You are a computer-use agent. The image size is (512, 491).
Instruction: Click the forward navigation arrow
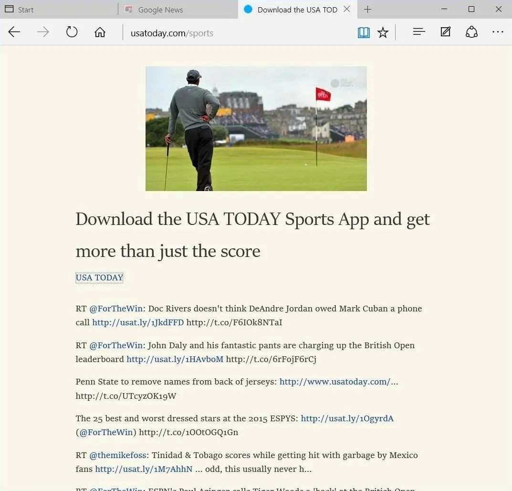tap(43, 32)
